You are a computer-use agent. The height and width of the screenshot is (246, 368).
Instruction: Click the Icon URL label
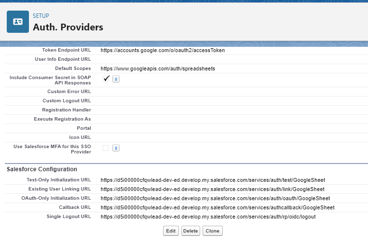tap(80, 137)
